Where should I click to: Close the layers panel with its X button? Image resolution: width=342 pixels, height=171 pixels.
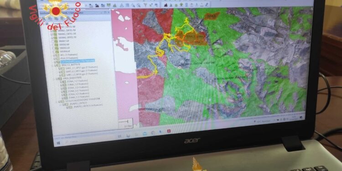(x=109, y=12)
